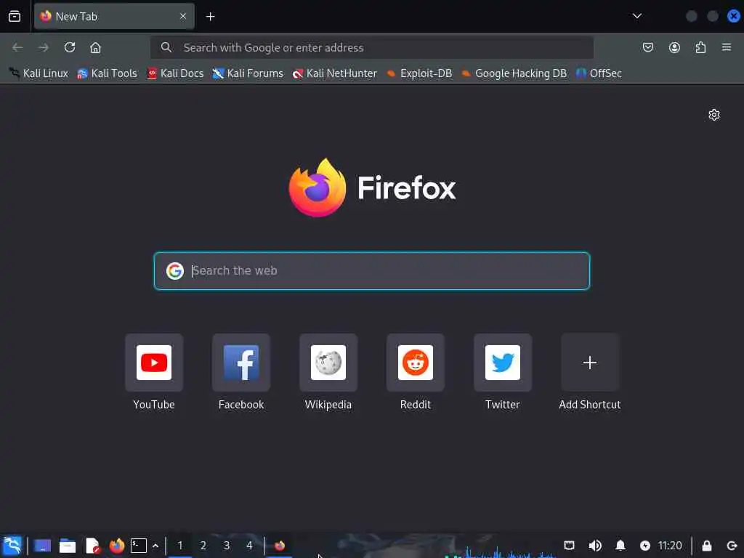The height and width of the screenshot is (558, 744).
Task: Switch to workspace 2
Action: [x=203, y=546]
